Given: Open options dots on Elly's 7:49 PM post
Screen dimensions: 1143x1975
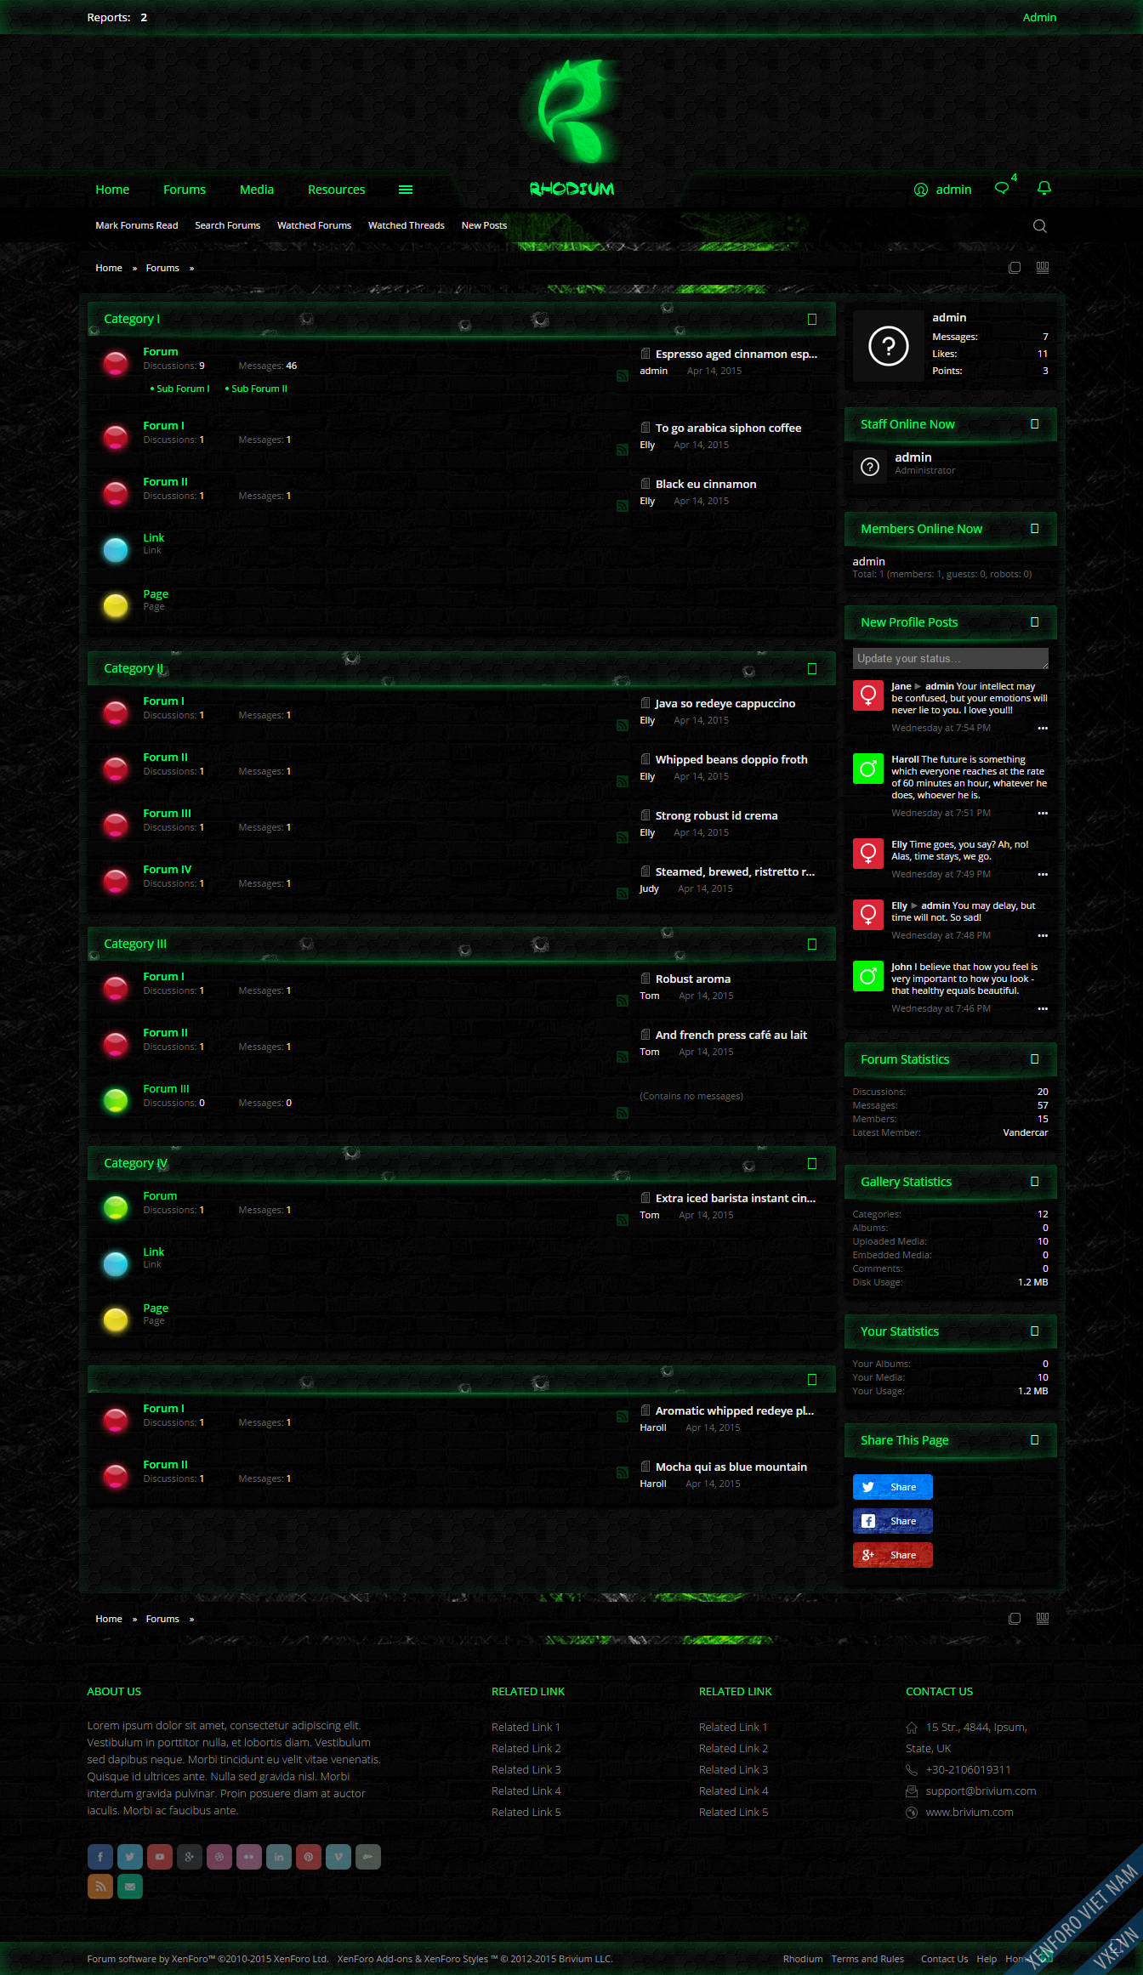Looking at the screenshot, I should click(1043, 875).
